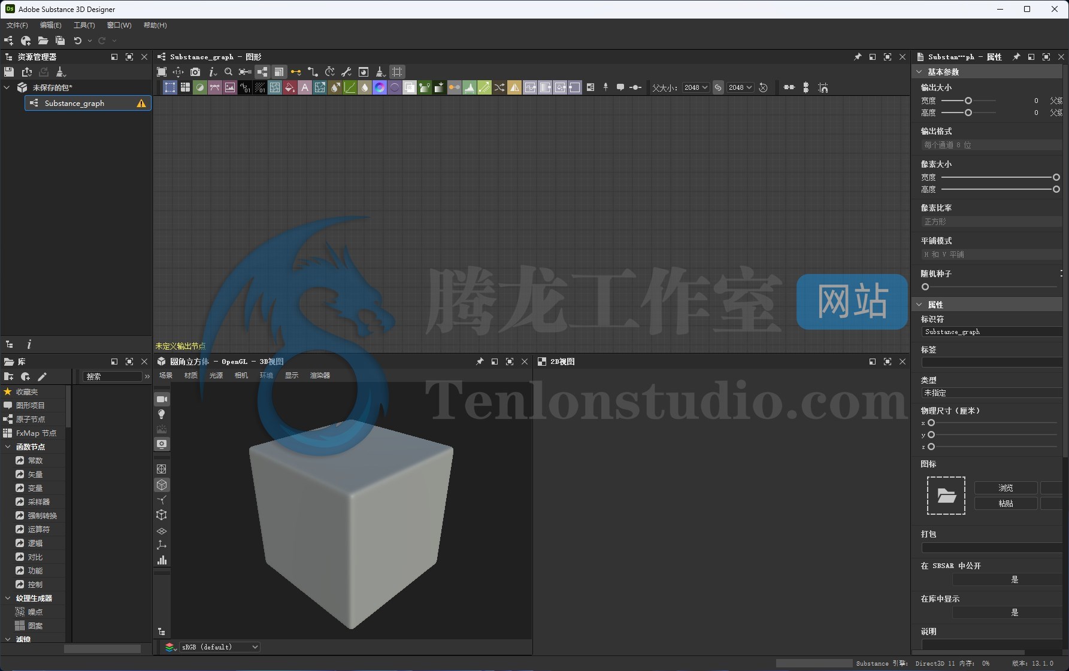Add an HSL color wheel node
Screen dimensions: 1069x671
pos(380,87)
